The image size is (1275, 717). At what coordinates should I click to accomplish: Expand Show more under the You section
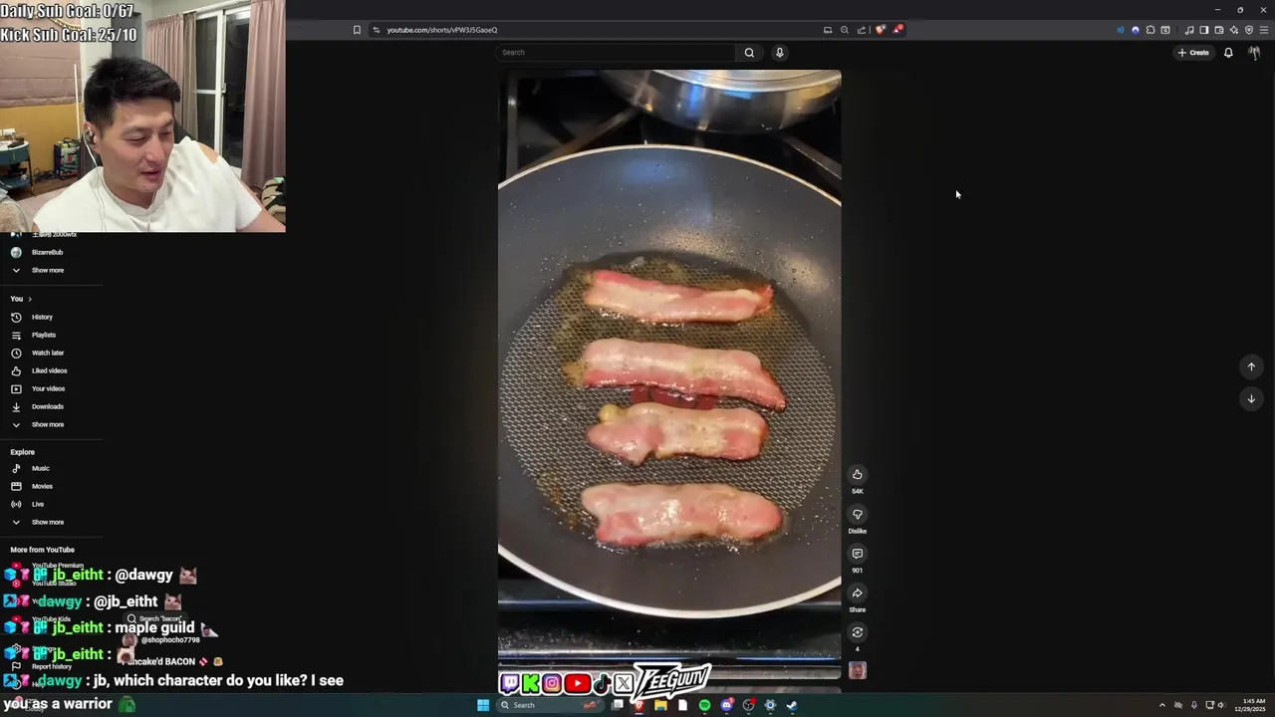[50, 424]
